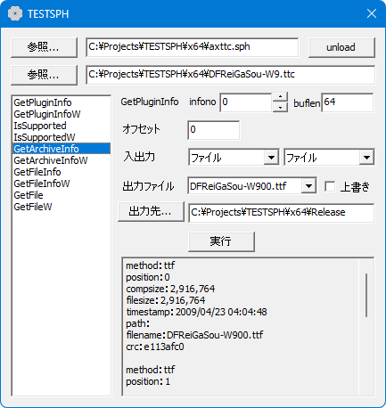Click the オフセット offset input field

[213, 130]
